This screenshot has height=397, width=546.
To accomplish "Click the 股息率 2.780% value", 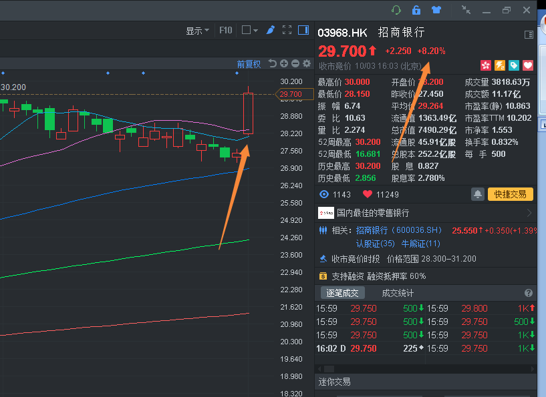I will pyautogui.click(x=431, y=178).
